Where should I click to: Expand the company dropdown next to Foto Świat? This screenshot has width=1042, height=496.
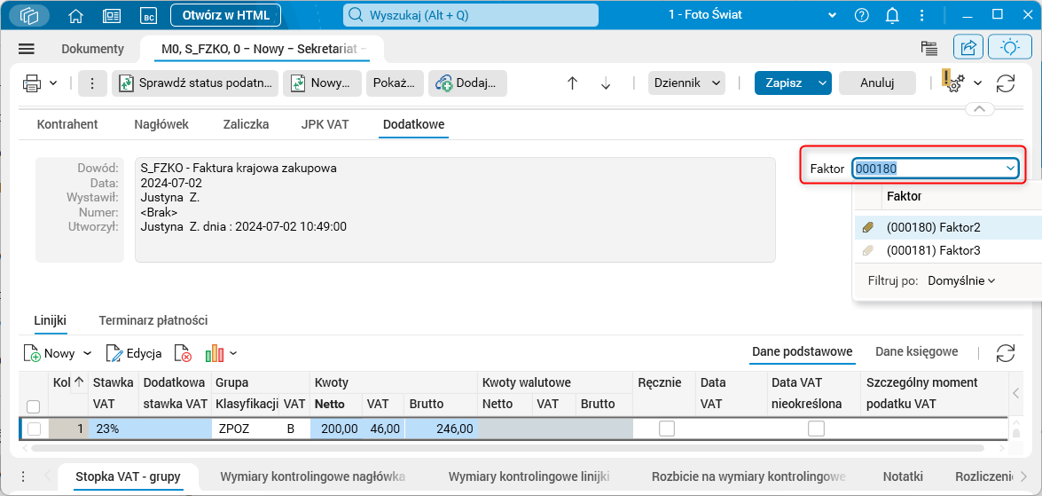[x=831, y=14]
